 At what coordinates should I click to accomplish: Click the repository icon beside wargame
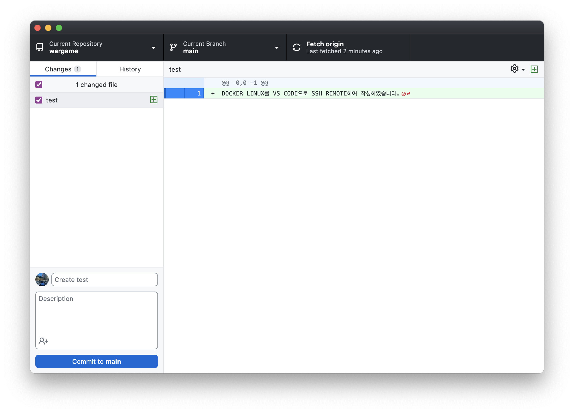[40, 47]
